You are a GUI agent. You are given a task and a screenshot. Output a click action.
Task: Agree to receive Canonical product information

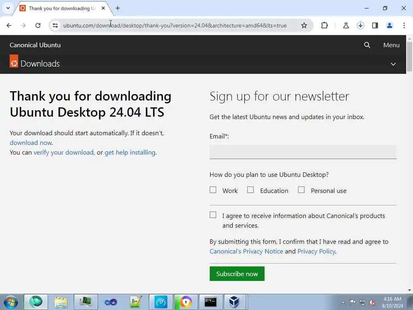[x=213, y=215]
